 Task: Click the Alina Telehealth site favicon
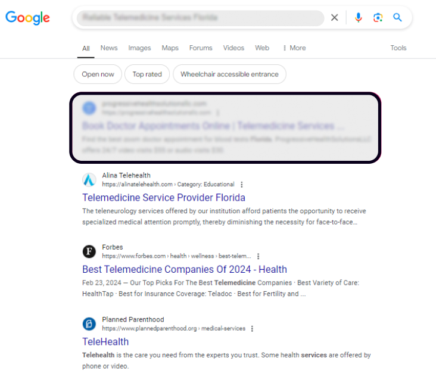coord(89,180)
